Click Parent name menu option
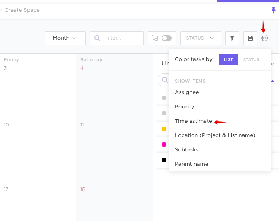Image resolution: width=279 pixels, height=221 pixels. tap(192, 164)
